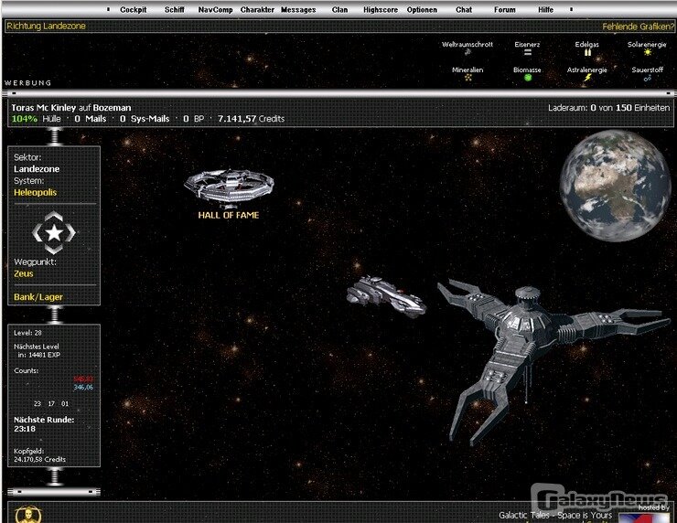Click the Sauerstoff molecule icon
Image resolution: width=677 pixels, height=523 pixels.
pyautogui.click(x=648, y=78)
